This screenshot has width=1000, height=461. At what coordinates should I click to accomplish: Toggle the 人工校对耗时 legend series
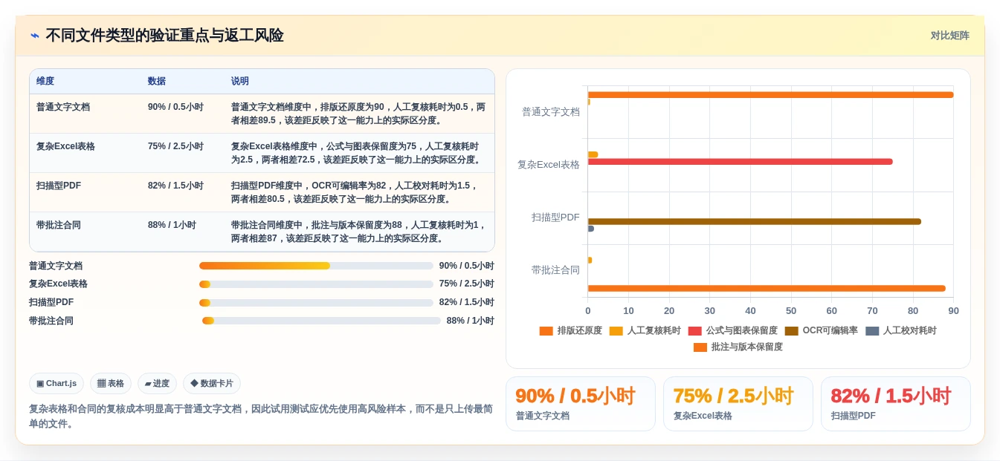click(900, 330)
